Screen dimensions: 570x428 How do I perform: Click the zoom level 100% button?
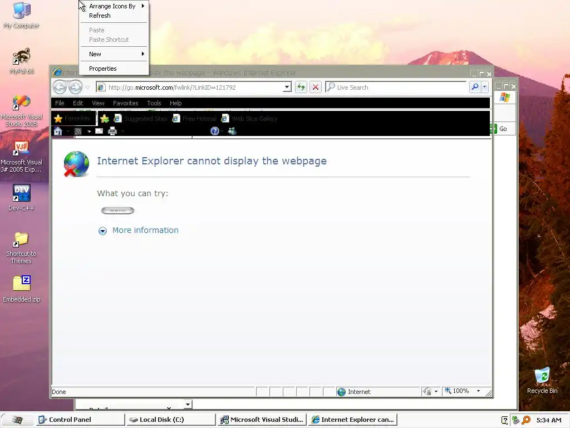pos(457,391)
